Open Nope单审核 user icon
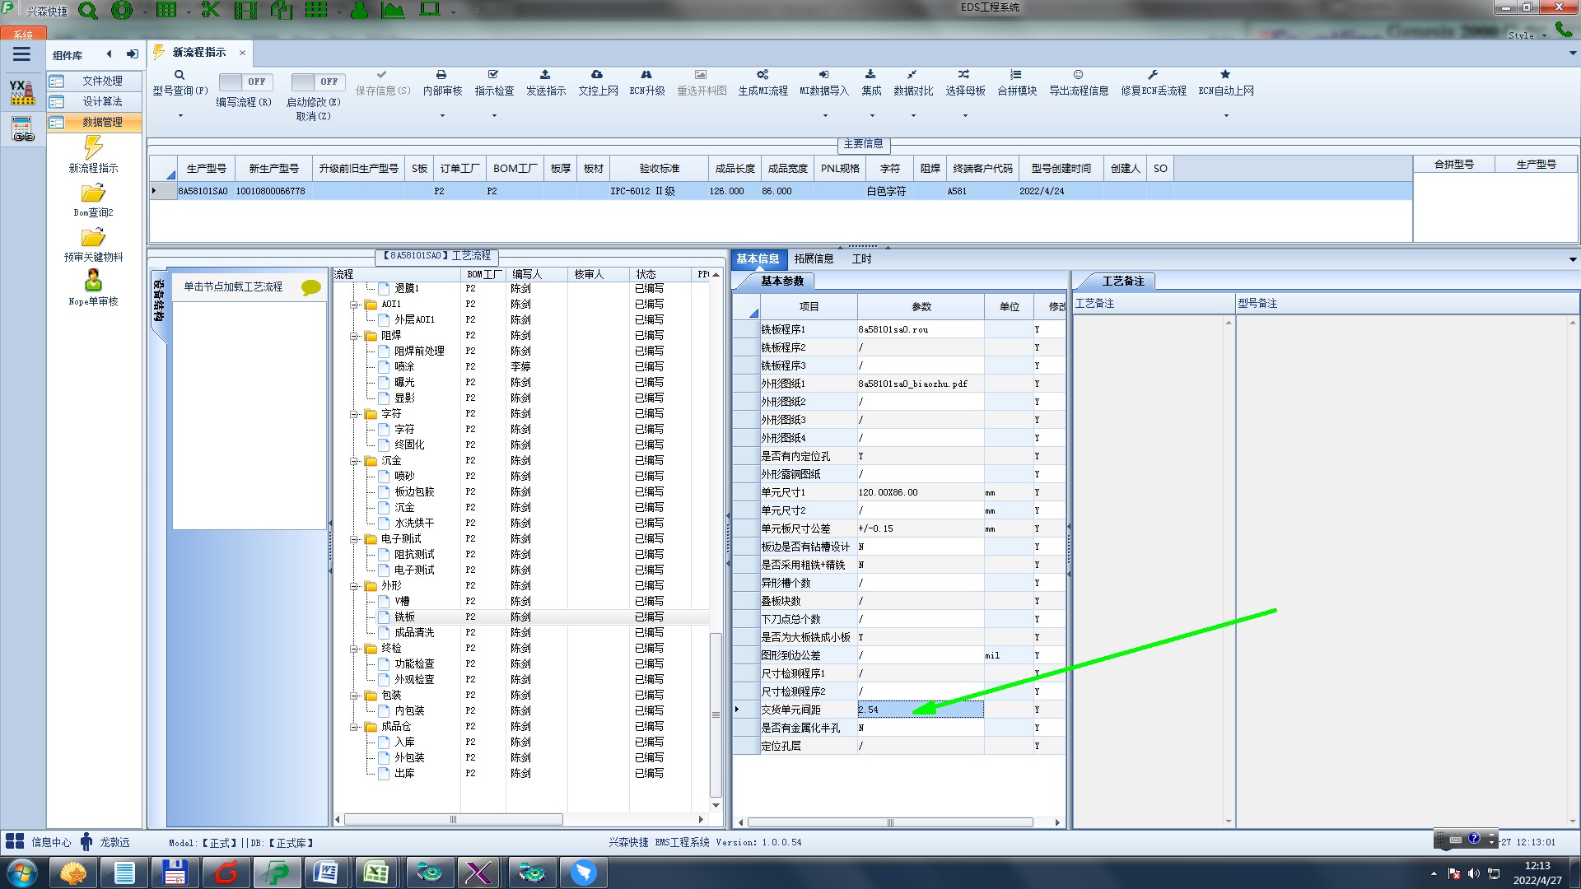This screenshot has width=1581, height=889. coord(93,281)
